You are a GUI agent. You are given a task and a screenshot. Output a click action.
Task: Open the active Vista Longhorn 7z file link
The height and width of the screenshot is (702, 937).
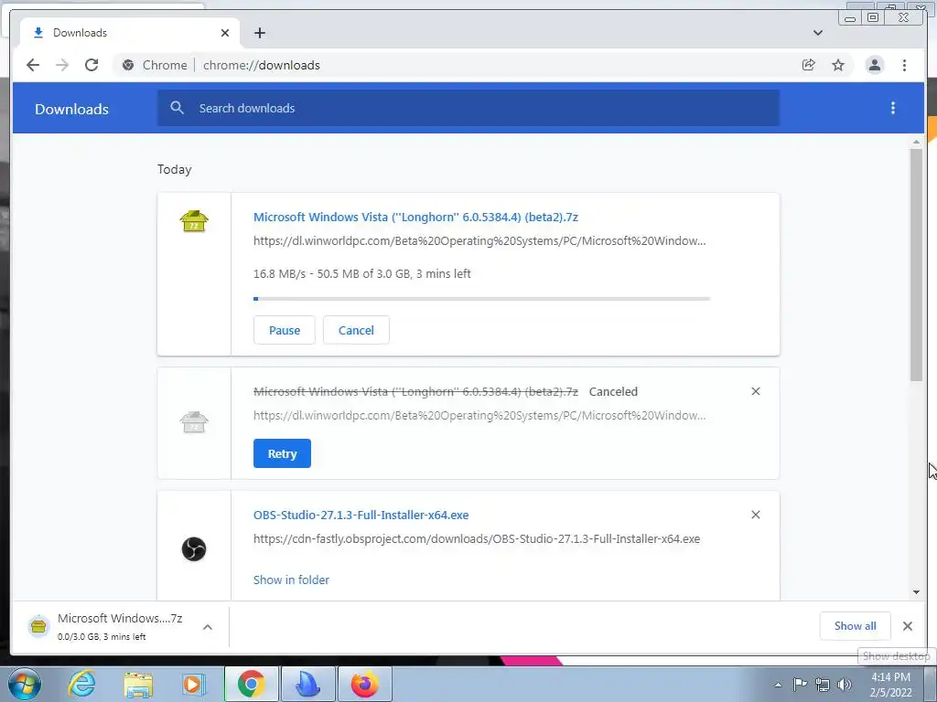coord(416,217)
